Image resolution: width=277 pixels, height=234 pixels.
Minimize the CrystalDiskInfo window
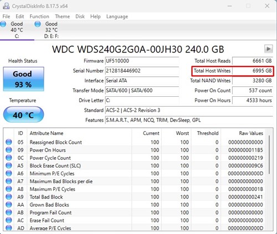(229, 6)
